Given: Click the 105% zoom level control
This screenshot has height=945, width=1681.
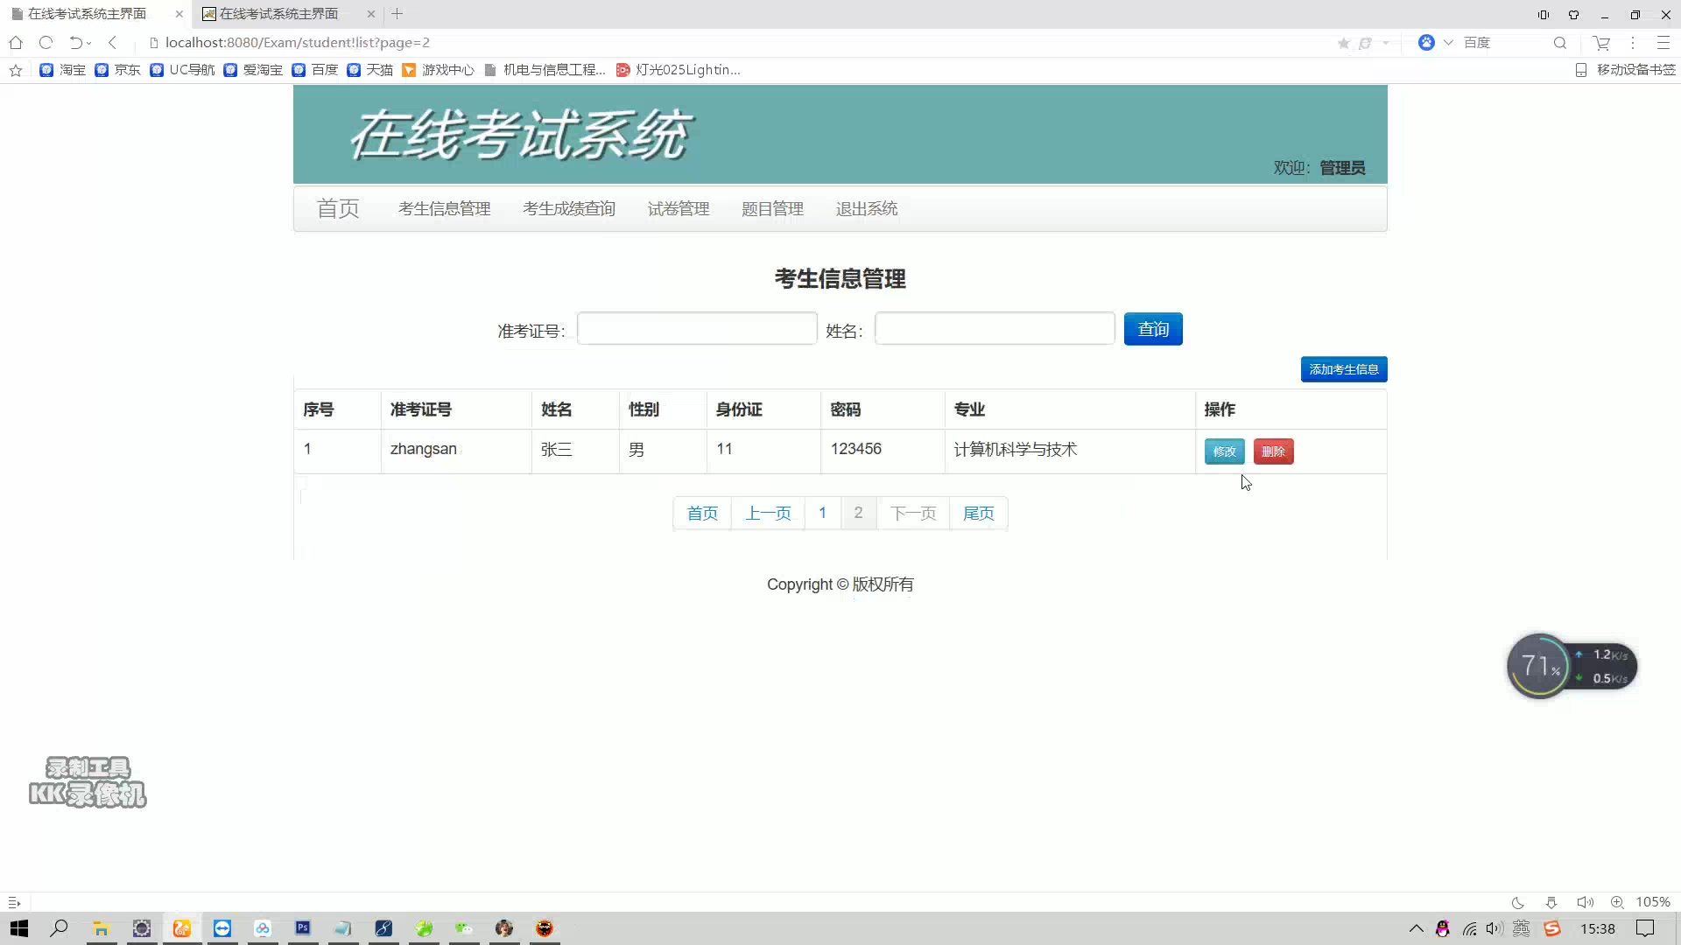Looking at the screenshot, I should click(x=1652, y=902).
